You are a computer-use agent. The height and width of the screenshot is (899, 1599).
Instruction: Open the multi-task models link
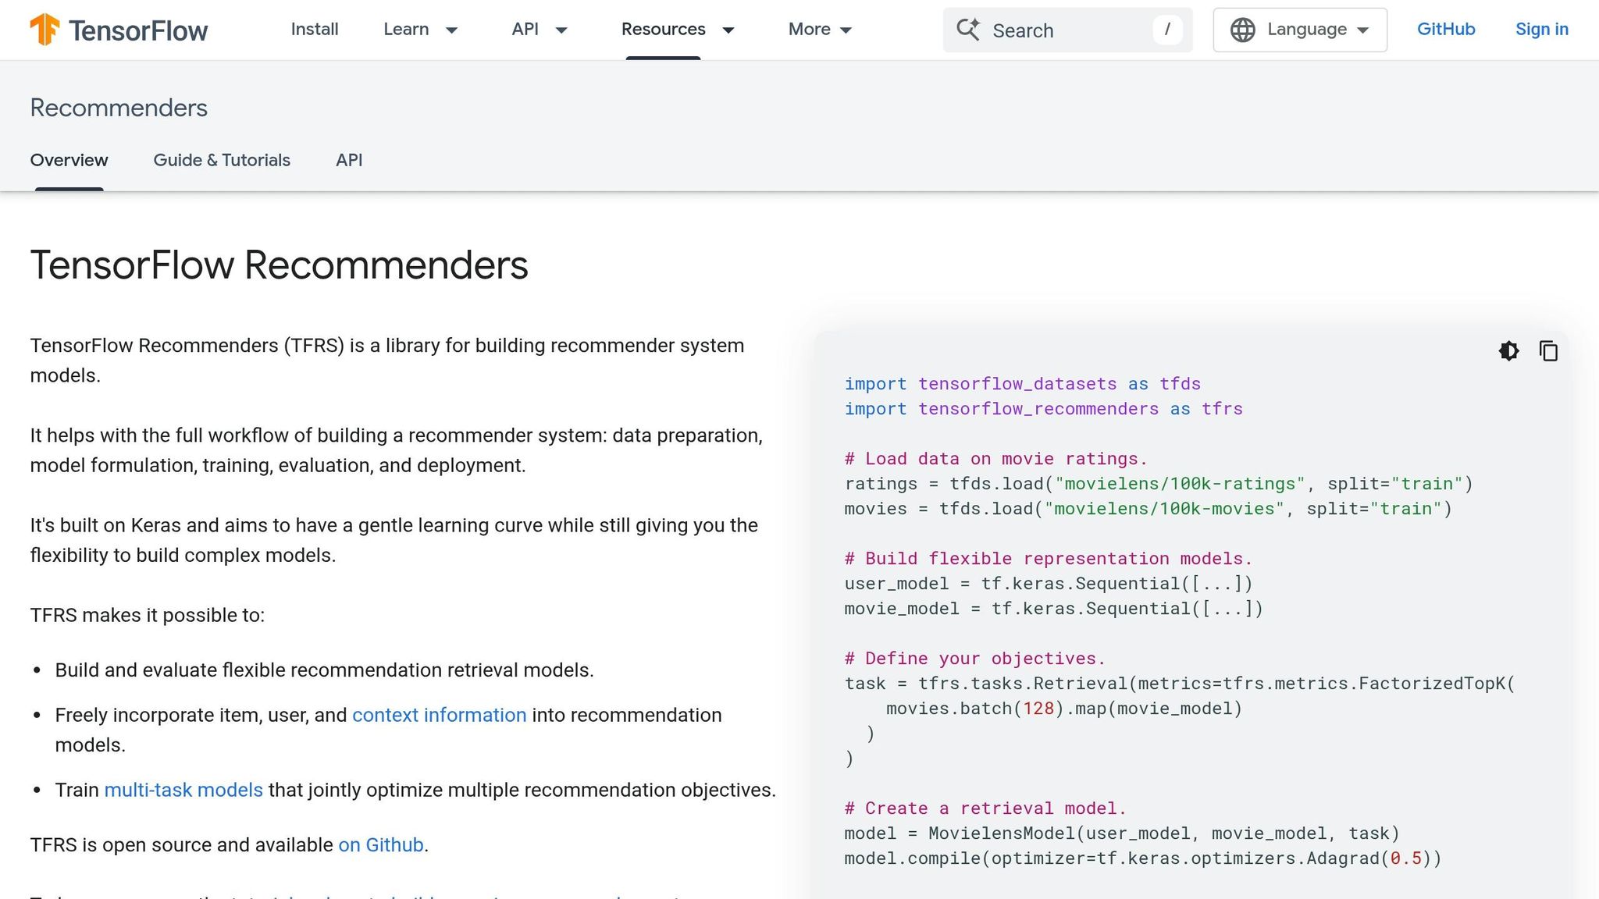click(183, 790)
